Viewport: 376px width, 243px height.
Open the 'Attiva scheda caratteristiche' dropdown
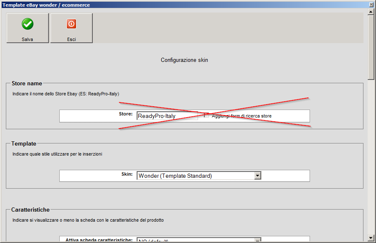(199, 240)
